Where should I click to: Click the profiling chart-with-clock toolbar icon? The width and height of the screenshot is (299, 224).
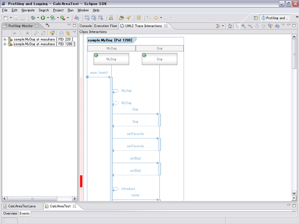[77, 18]
